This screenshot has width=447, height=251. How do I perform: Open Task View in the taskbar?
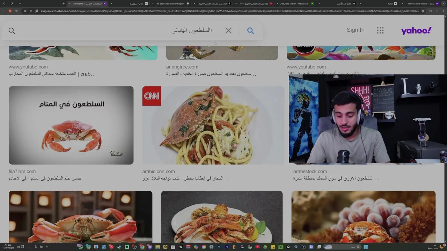(x=319, y=247)
